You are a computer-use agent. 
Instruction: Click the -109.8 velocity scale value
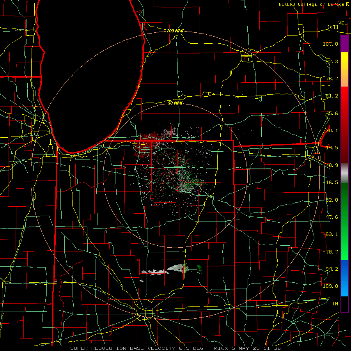(329, 286)
